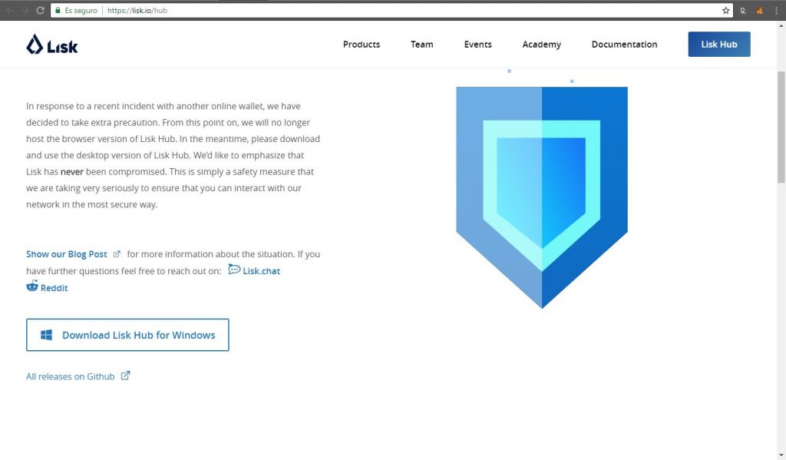Click the Reddit alien icon

click(x=32, y=286)
